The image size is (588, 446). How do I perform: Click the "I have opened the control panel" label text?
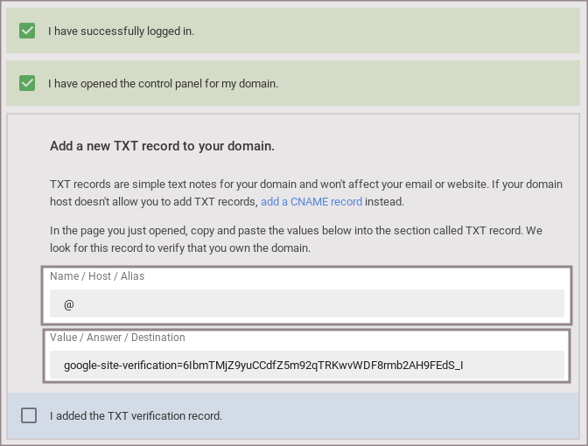(x=163, y=84)
